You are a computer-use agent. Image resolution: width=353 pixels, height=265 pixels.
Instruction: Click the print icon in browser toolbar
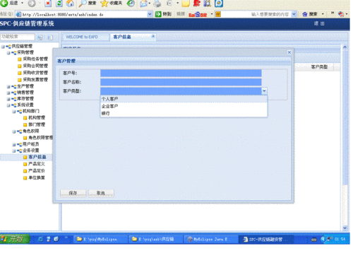157,4
